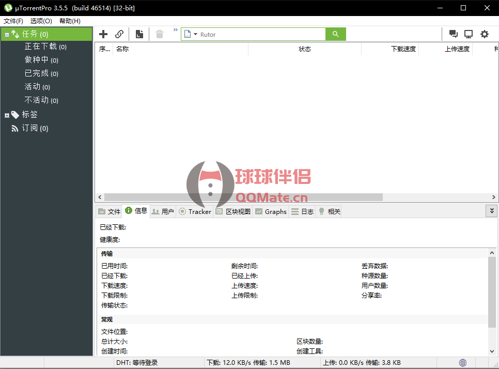Click the network globe icon in status bar
Screen dimensions: 499x369
[463, 363]
